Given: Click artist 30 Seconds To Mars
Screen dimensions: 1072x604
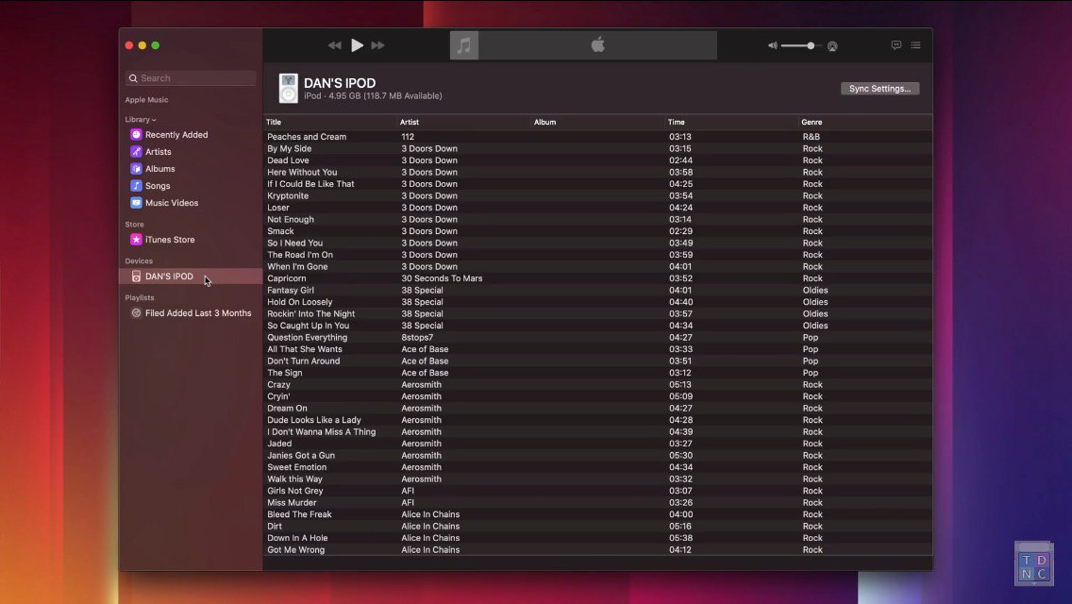Looking at the screenshot, I should coord(442,278).
